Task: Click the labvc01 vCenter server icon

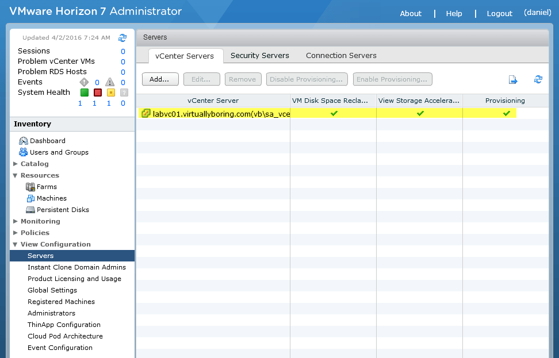Action: pos(146,114)
